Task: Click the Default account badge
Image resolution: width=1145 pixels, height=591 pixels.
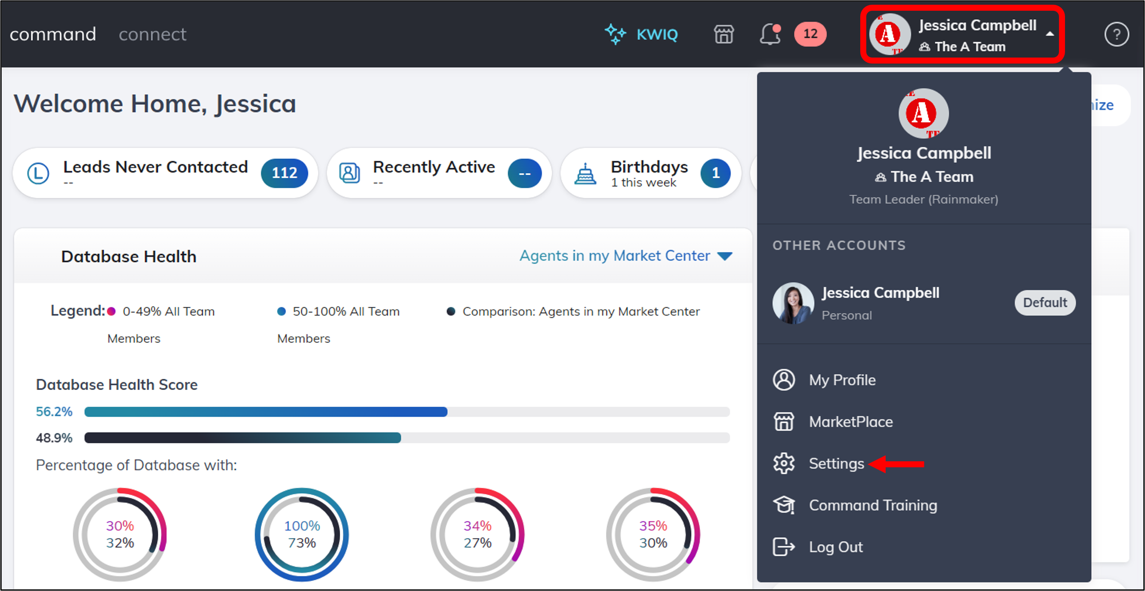Action: tap(1044, 303)
